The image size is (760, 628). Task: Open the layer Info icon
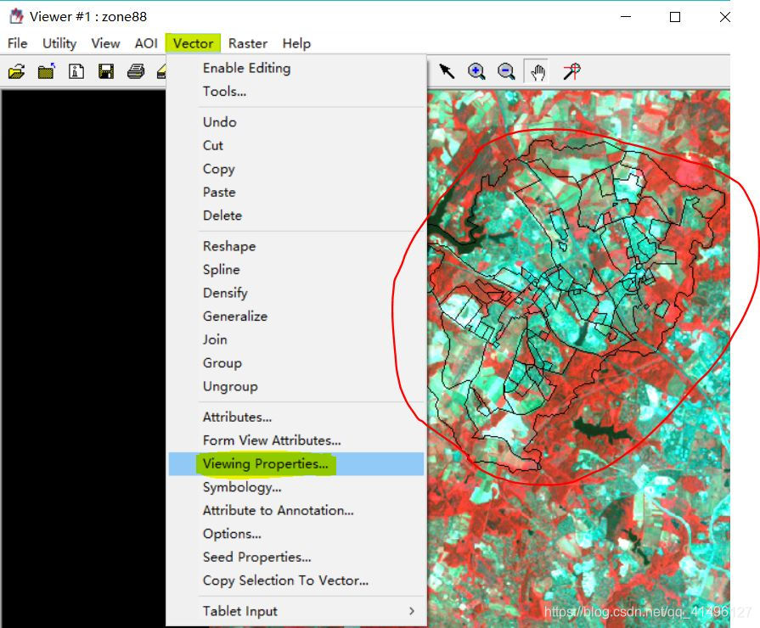(76, 72)
